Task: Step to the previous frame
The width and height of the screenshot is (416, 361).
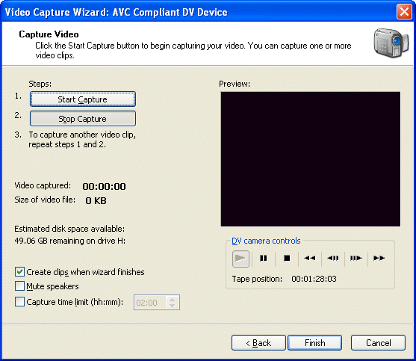Action: tap(333, 259)
